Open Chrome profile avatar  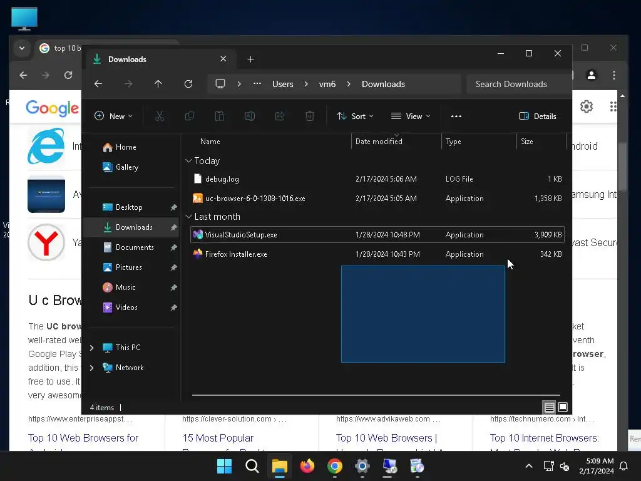(591, 75)
